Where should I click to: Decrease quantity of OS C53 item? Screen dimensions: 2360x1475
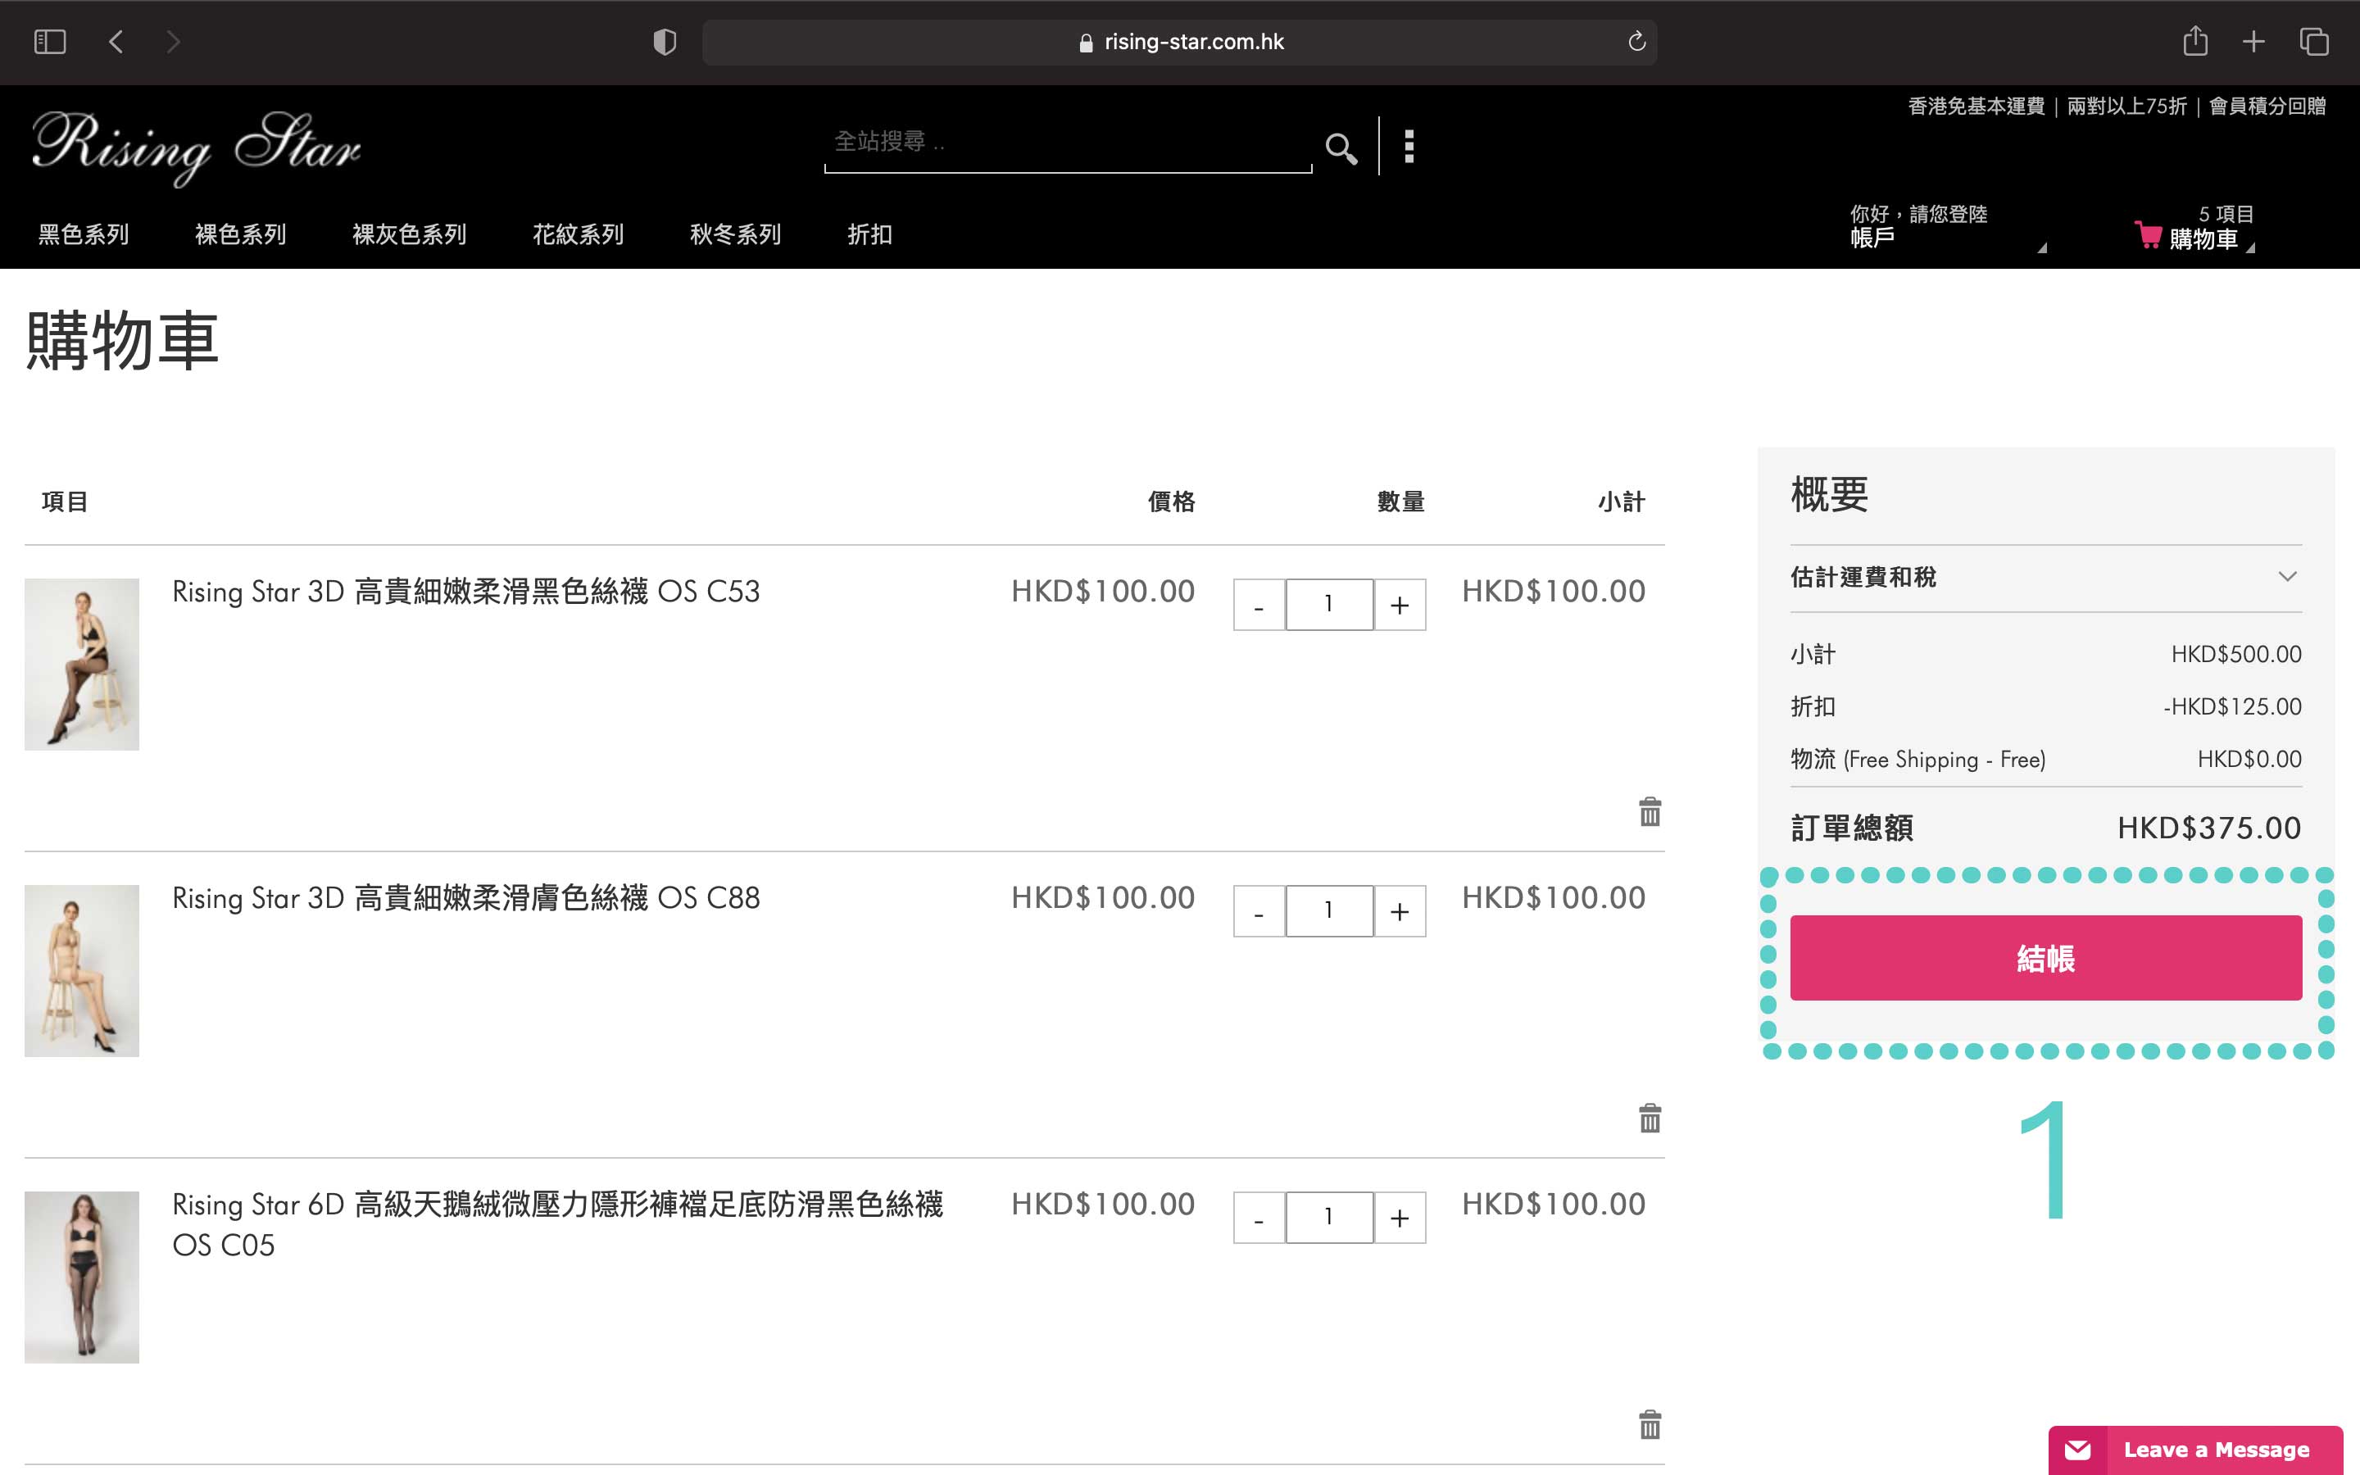point(1259,605)
